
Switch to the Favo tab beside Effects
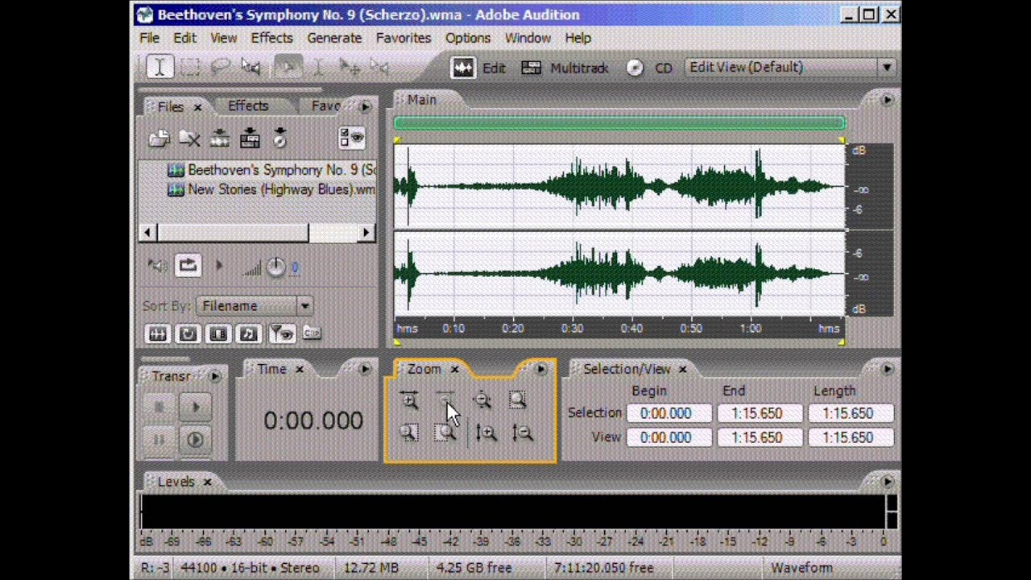pos(326,106)
